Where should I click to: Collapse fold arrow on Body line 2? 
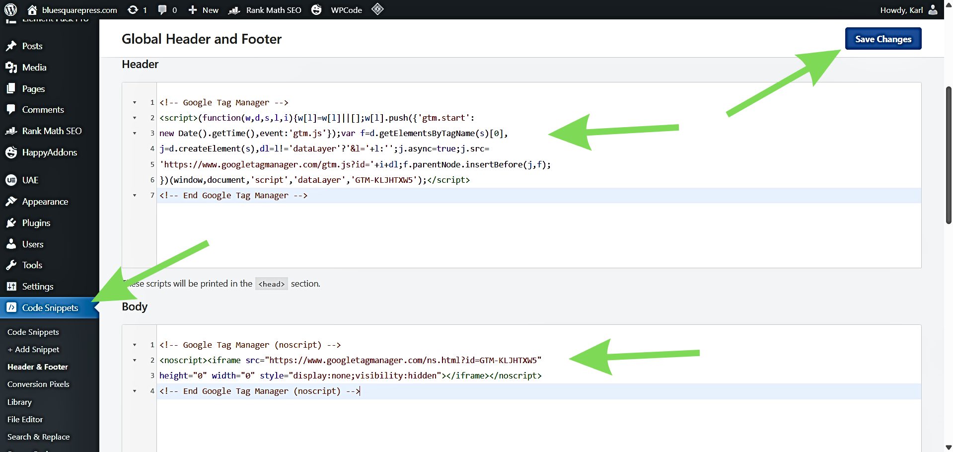[x=135, y=361]
